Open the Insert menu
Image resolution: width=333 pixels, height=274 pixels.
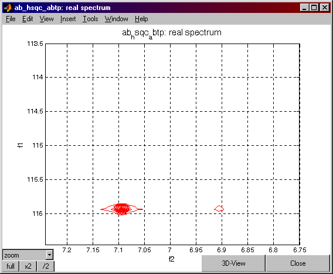68,19
